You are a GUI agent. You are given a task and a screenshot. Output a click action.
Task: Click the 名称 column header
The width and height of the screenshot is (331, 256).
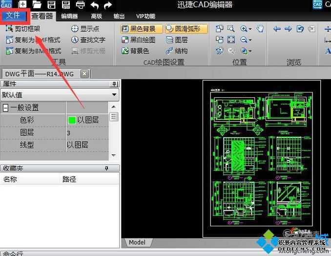coord(10,180)
